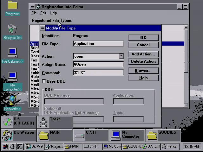Click the Add Action... button

(143, 54)
